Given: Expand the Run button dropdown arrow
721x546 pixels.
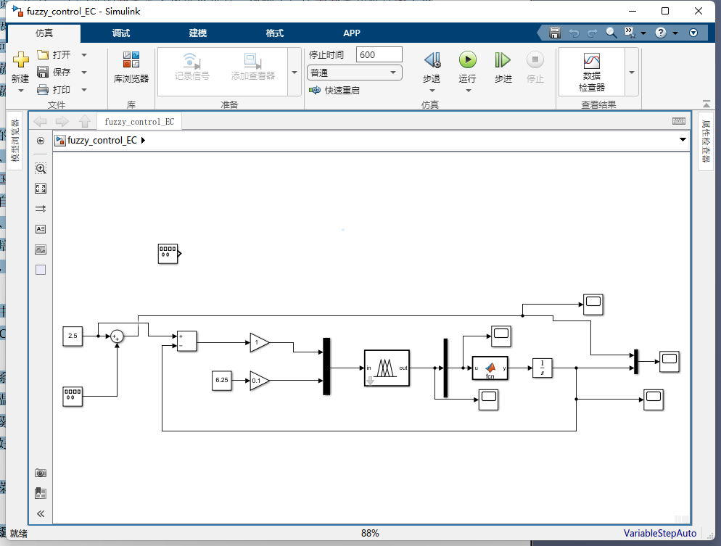Looking at the screenshot, I should 468,91.
